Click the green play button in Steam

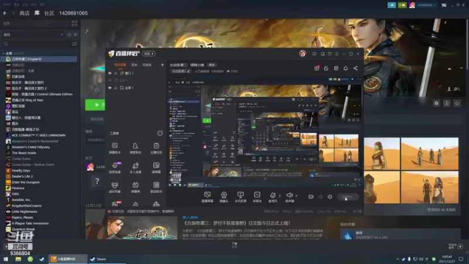(95, 105)
